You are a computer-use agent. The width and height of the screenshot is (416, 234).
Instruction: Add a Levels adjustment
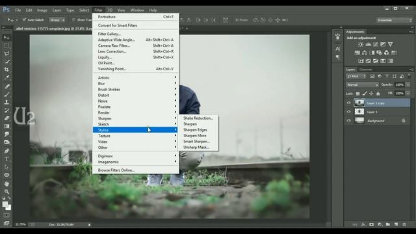pyautogui.click(x=368, y=44)
